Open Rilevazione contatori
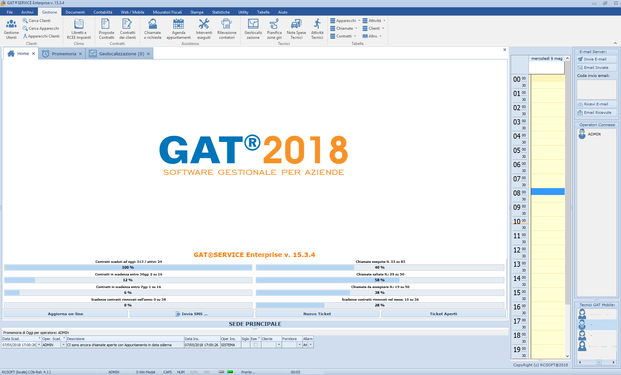 click(x=227, y=29)
